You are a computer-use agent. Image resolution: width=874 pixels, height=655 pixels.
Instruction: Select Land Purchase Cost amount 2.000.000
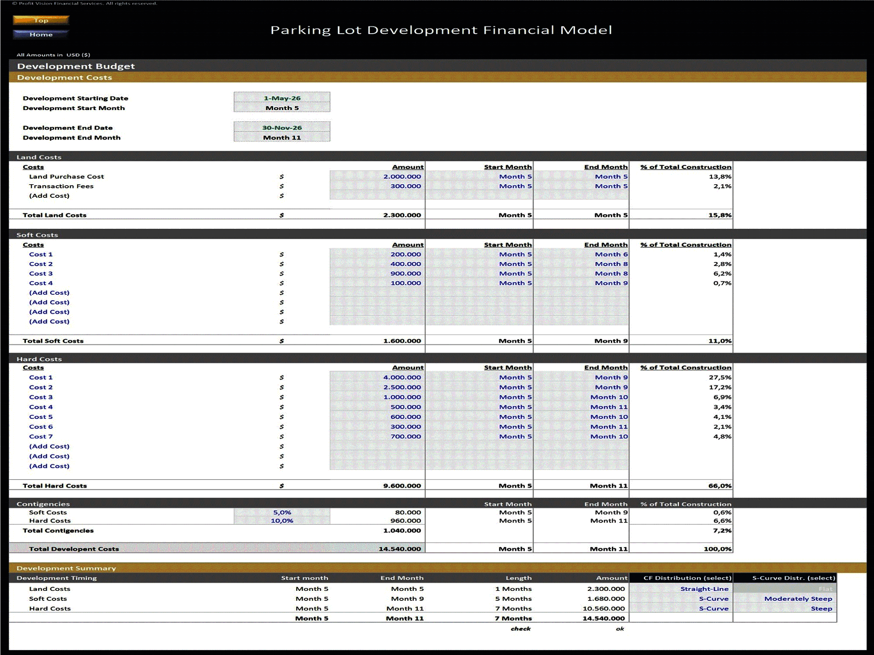click(x=377, y=176)
